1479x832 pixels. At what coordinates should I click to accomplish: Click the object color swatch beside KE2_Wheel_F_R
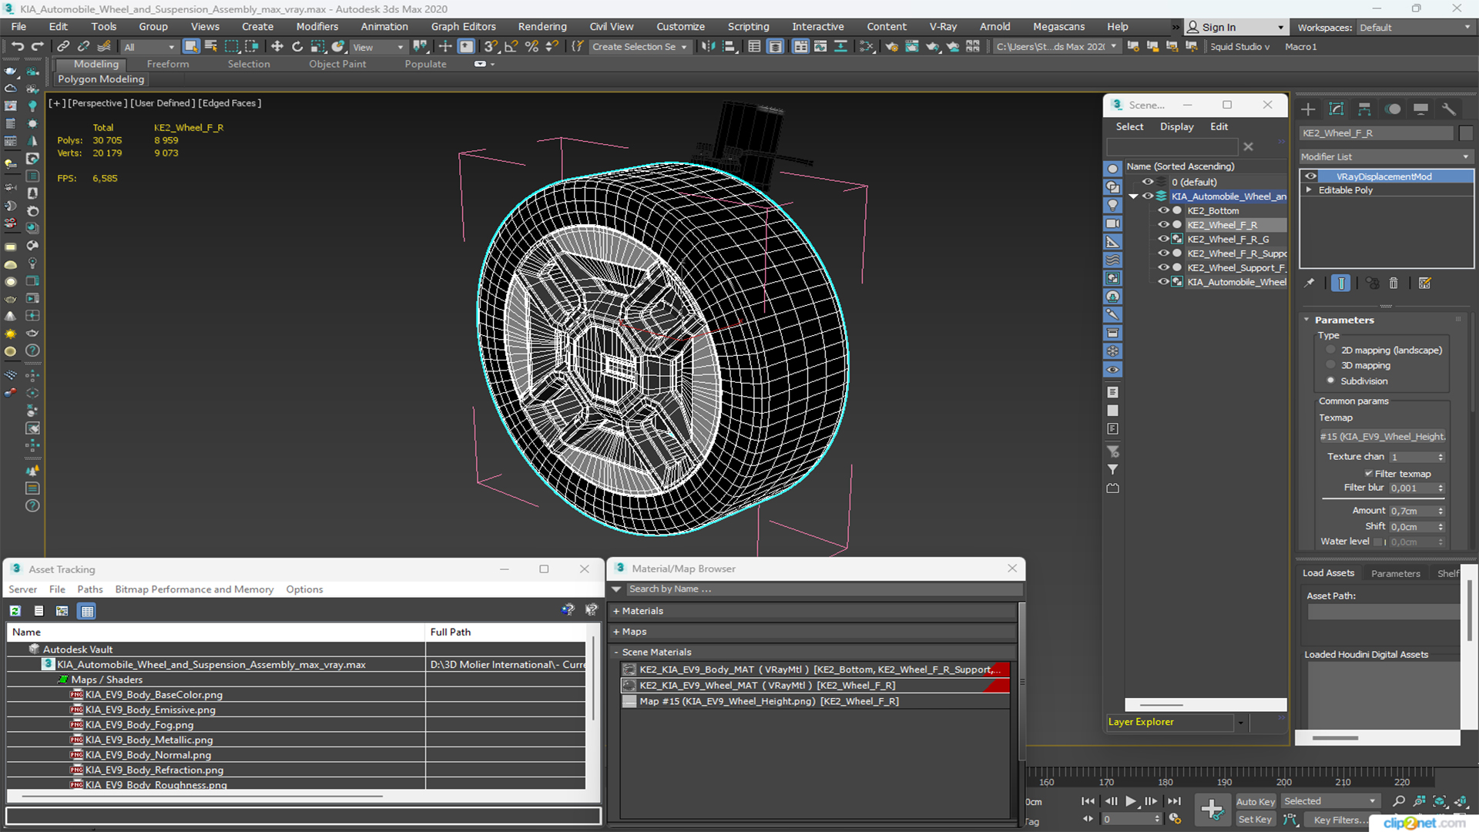1466,133
